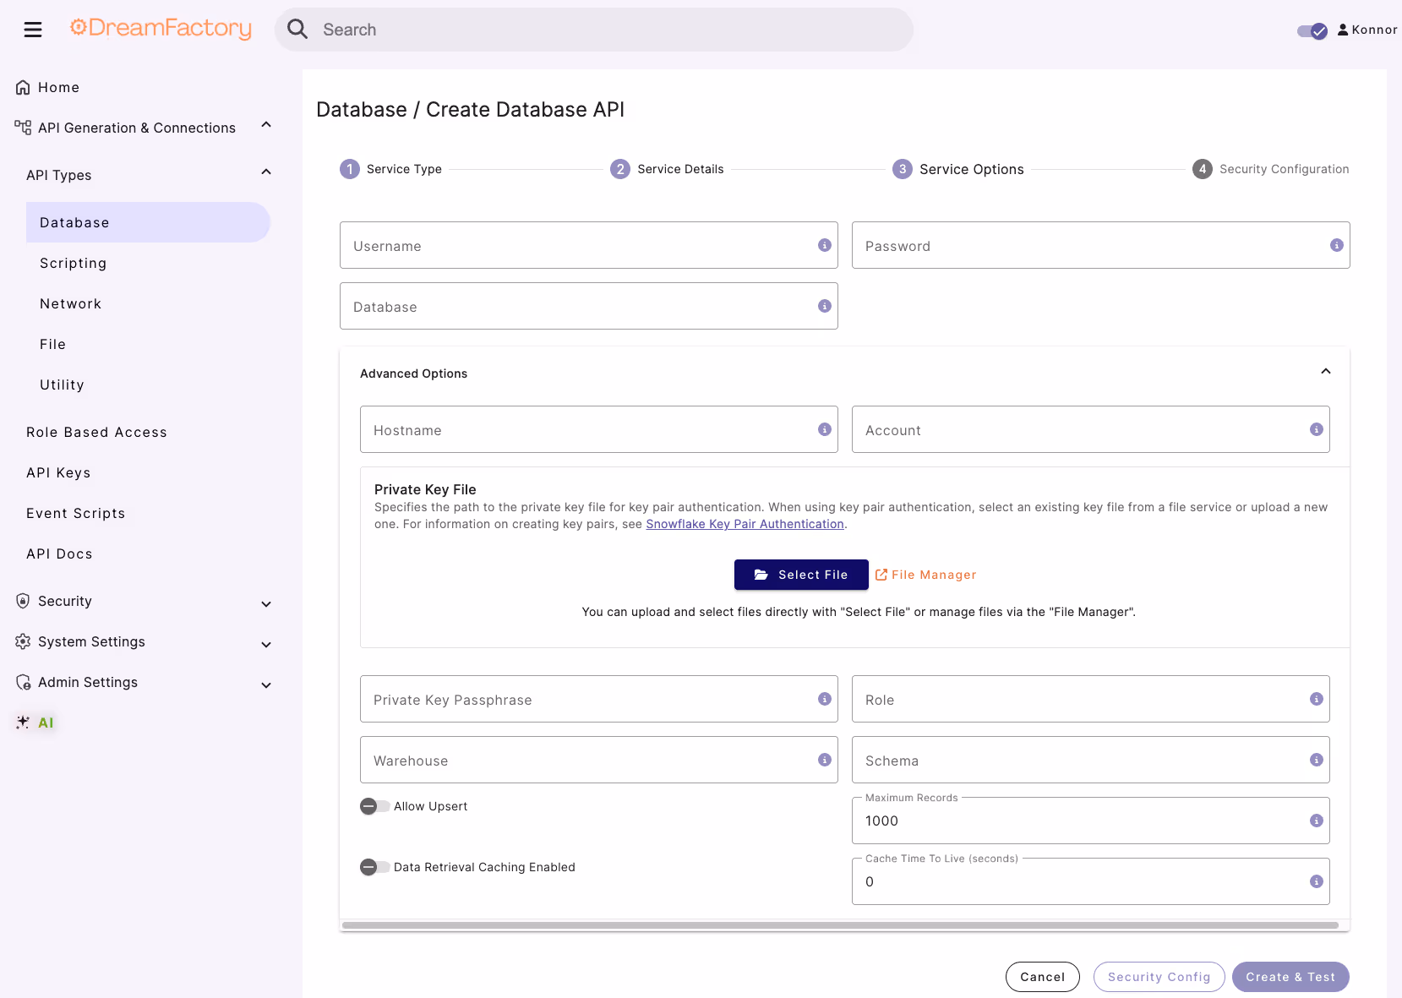Viewport: 1402px width, 998px height.
Task: Toggle the Allow Upsert switch
Action: [x=374, y=806]
